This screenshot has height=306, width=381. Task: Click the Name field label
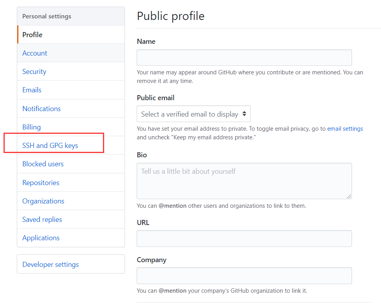pos(146,41)
